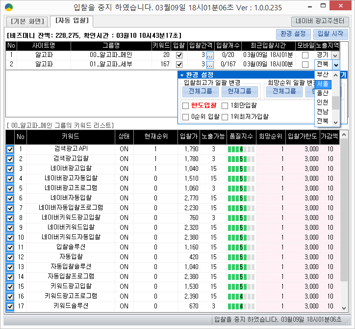The image size is (355, 329).
Task: Select 서울 in region list
Action: point(323,84)
